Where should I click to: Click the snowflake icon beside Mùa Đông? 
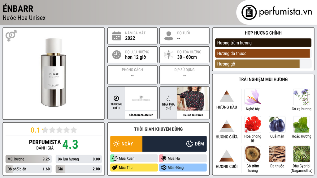coord(164,167)
